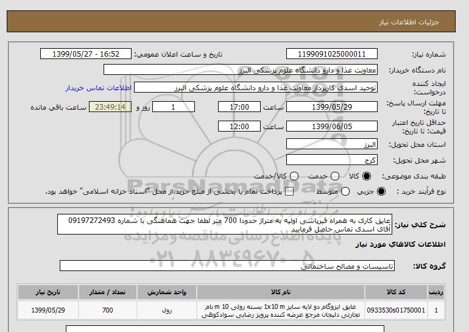Click the remaining time countdown 23:49:14
The width and height of the screenshot is (469, 332).
click(x=110, y=107)
